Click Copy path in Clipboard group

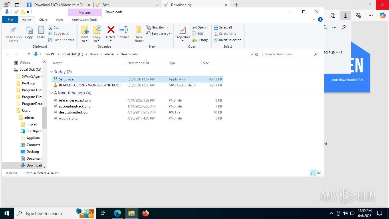click(58, 34)
